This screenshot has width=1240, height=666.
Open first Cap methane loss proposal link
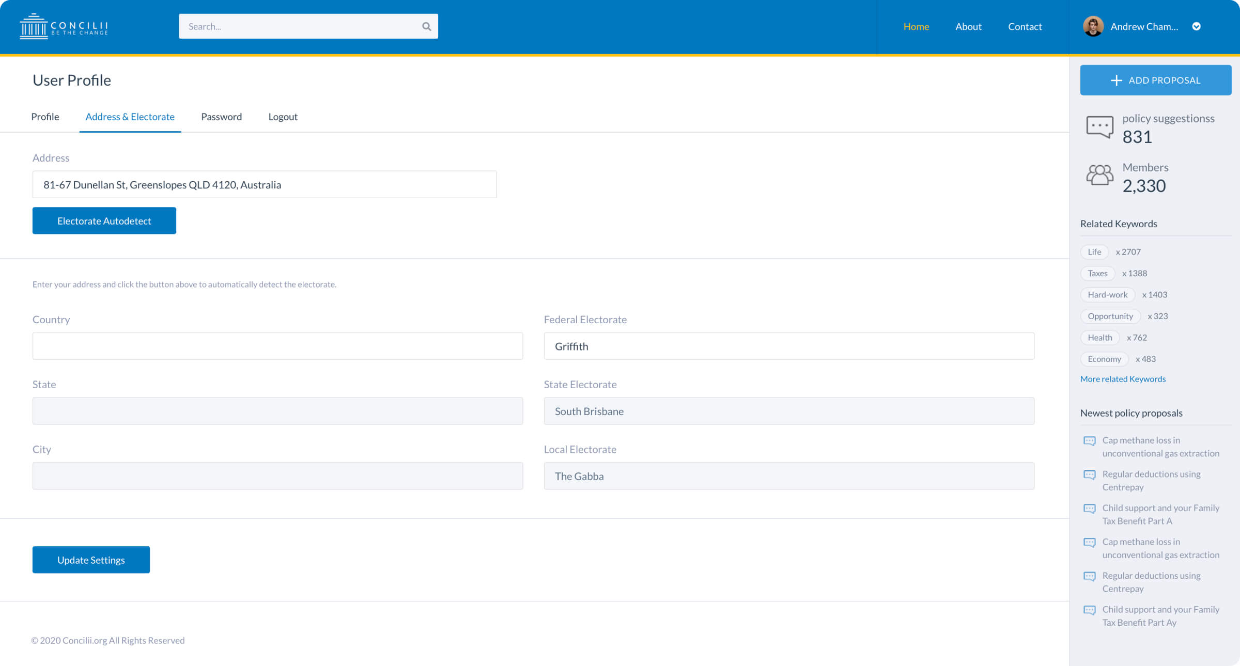tap(1160, 447)
